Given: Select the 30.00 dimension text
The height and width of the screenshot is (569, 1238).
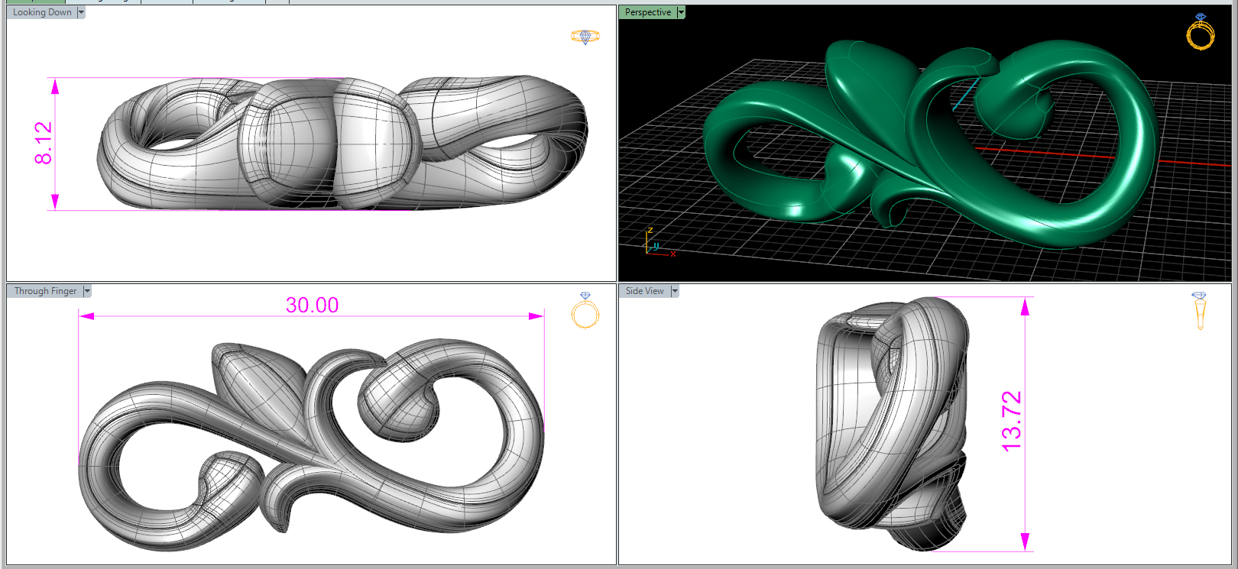Looking at the screenshot, I should coord(312,306).
